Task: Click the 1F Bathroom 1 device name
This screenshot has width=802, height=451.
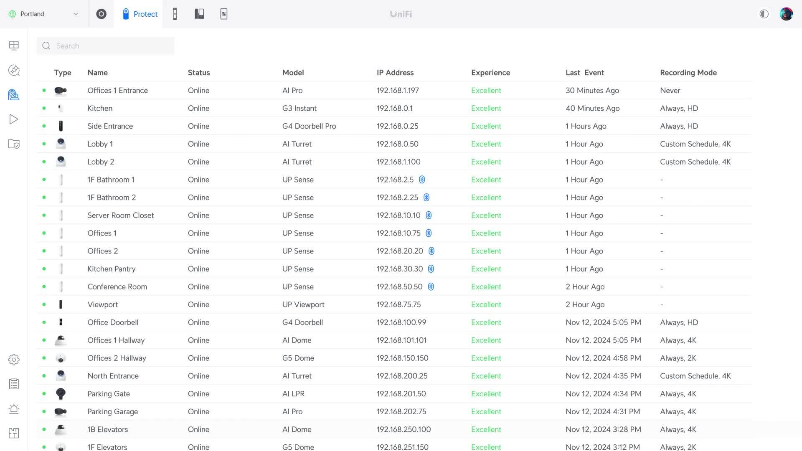Action: [x=111, y=180]
